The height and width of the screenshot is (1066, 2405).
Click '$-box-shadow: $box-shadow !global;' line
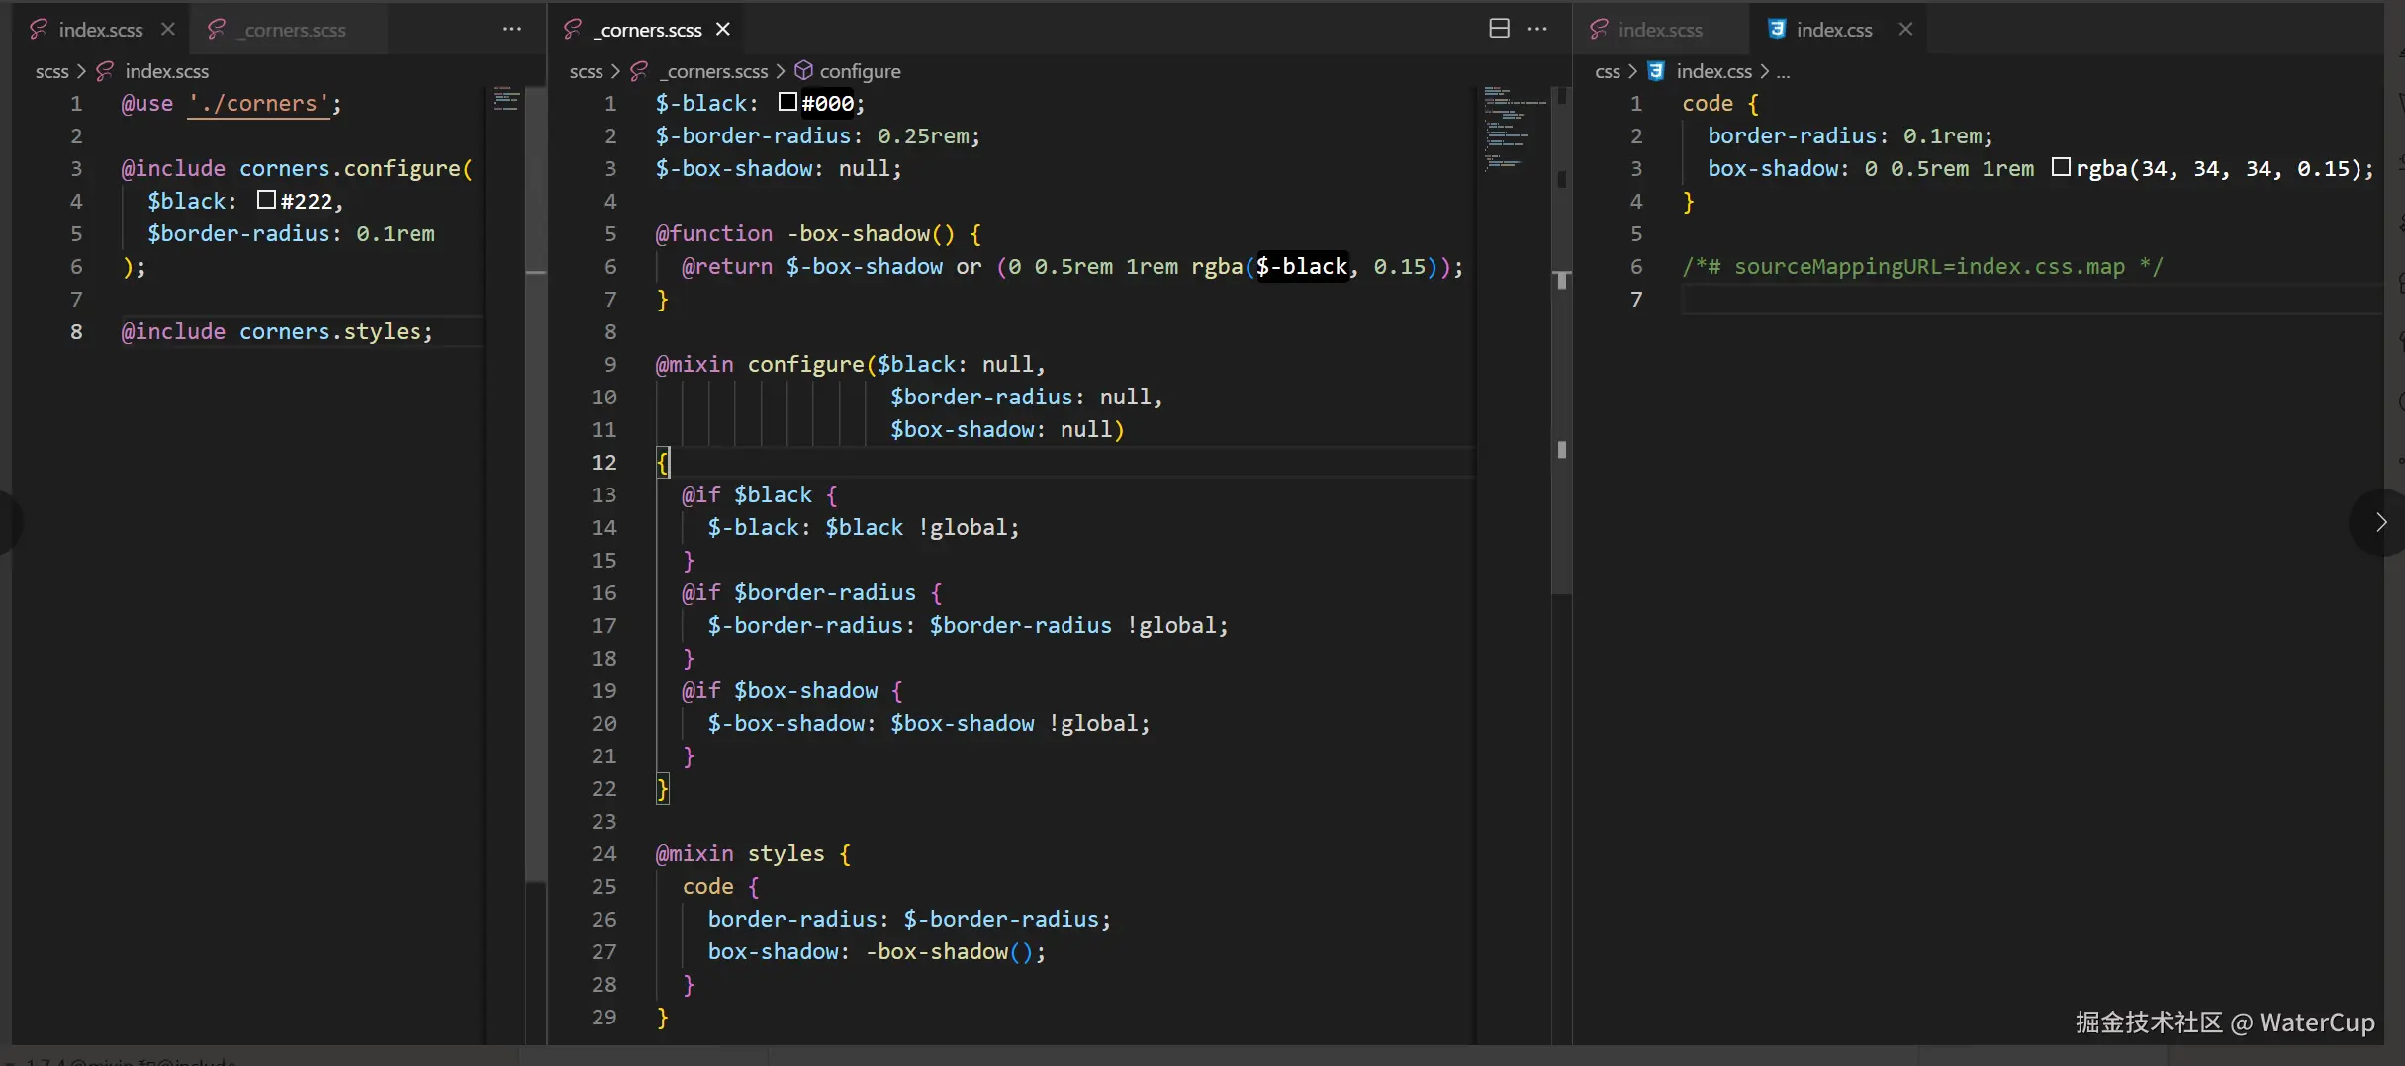click(x=928, y=723)
